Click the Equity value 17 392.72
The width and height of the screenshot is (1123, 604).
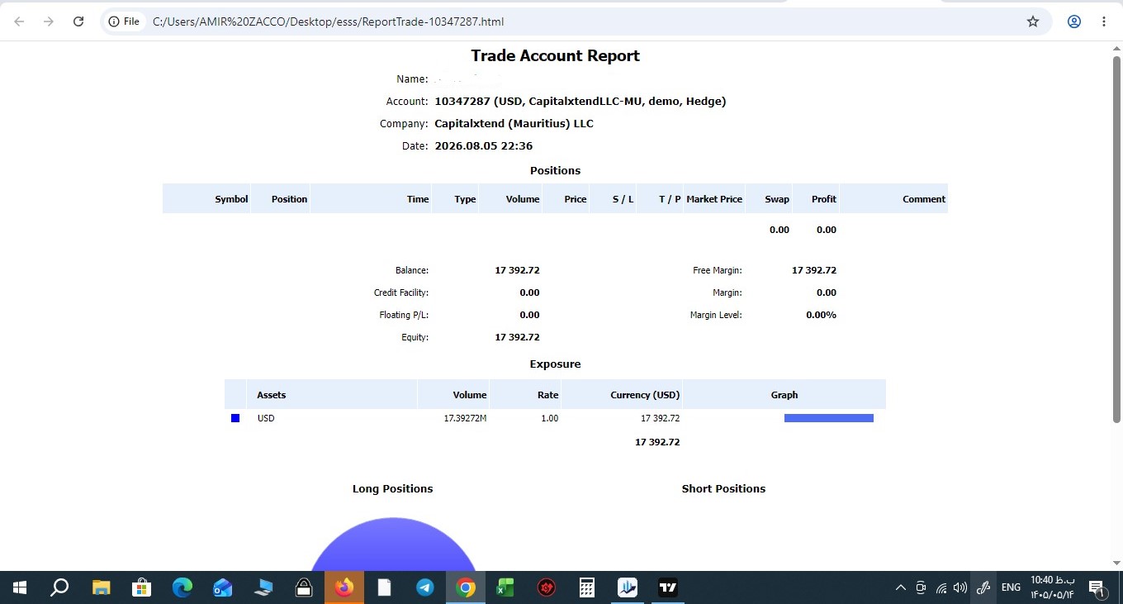517,337
